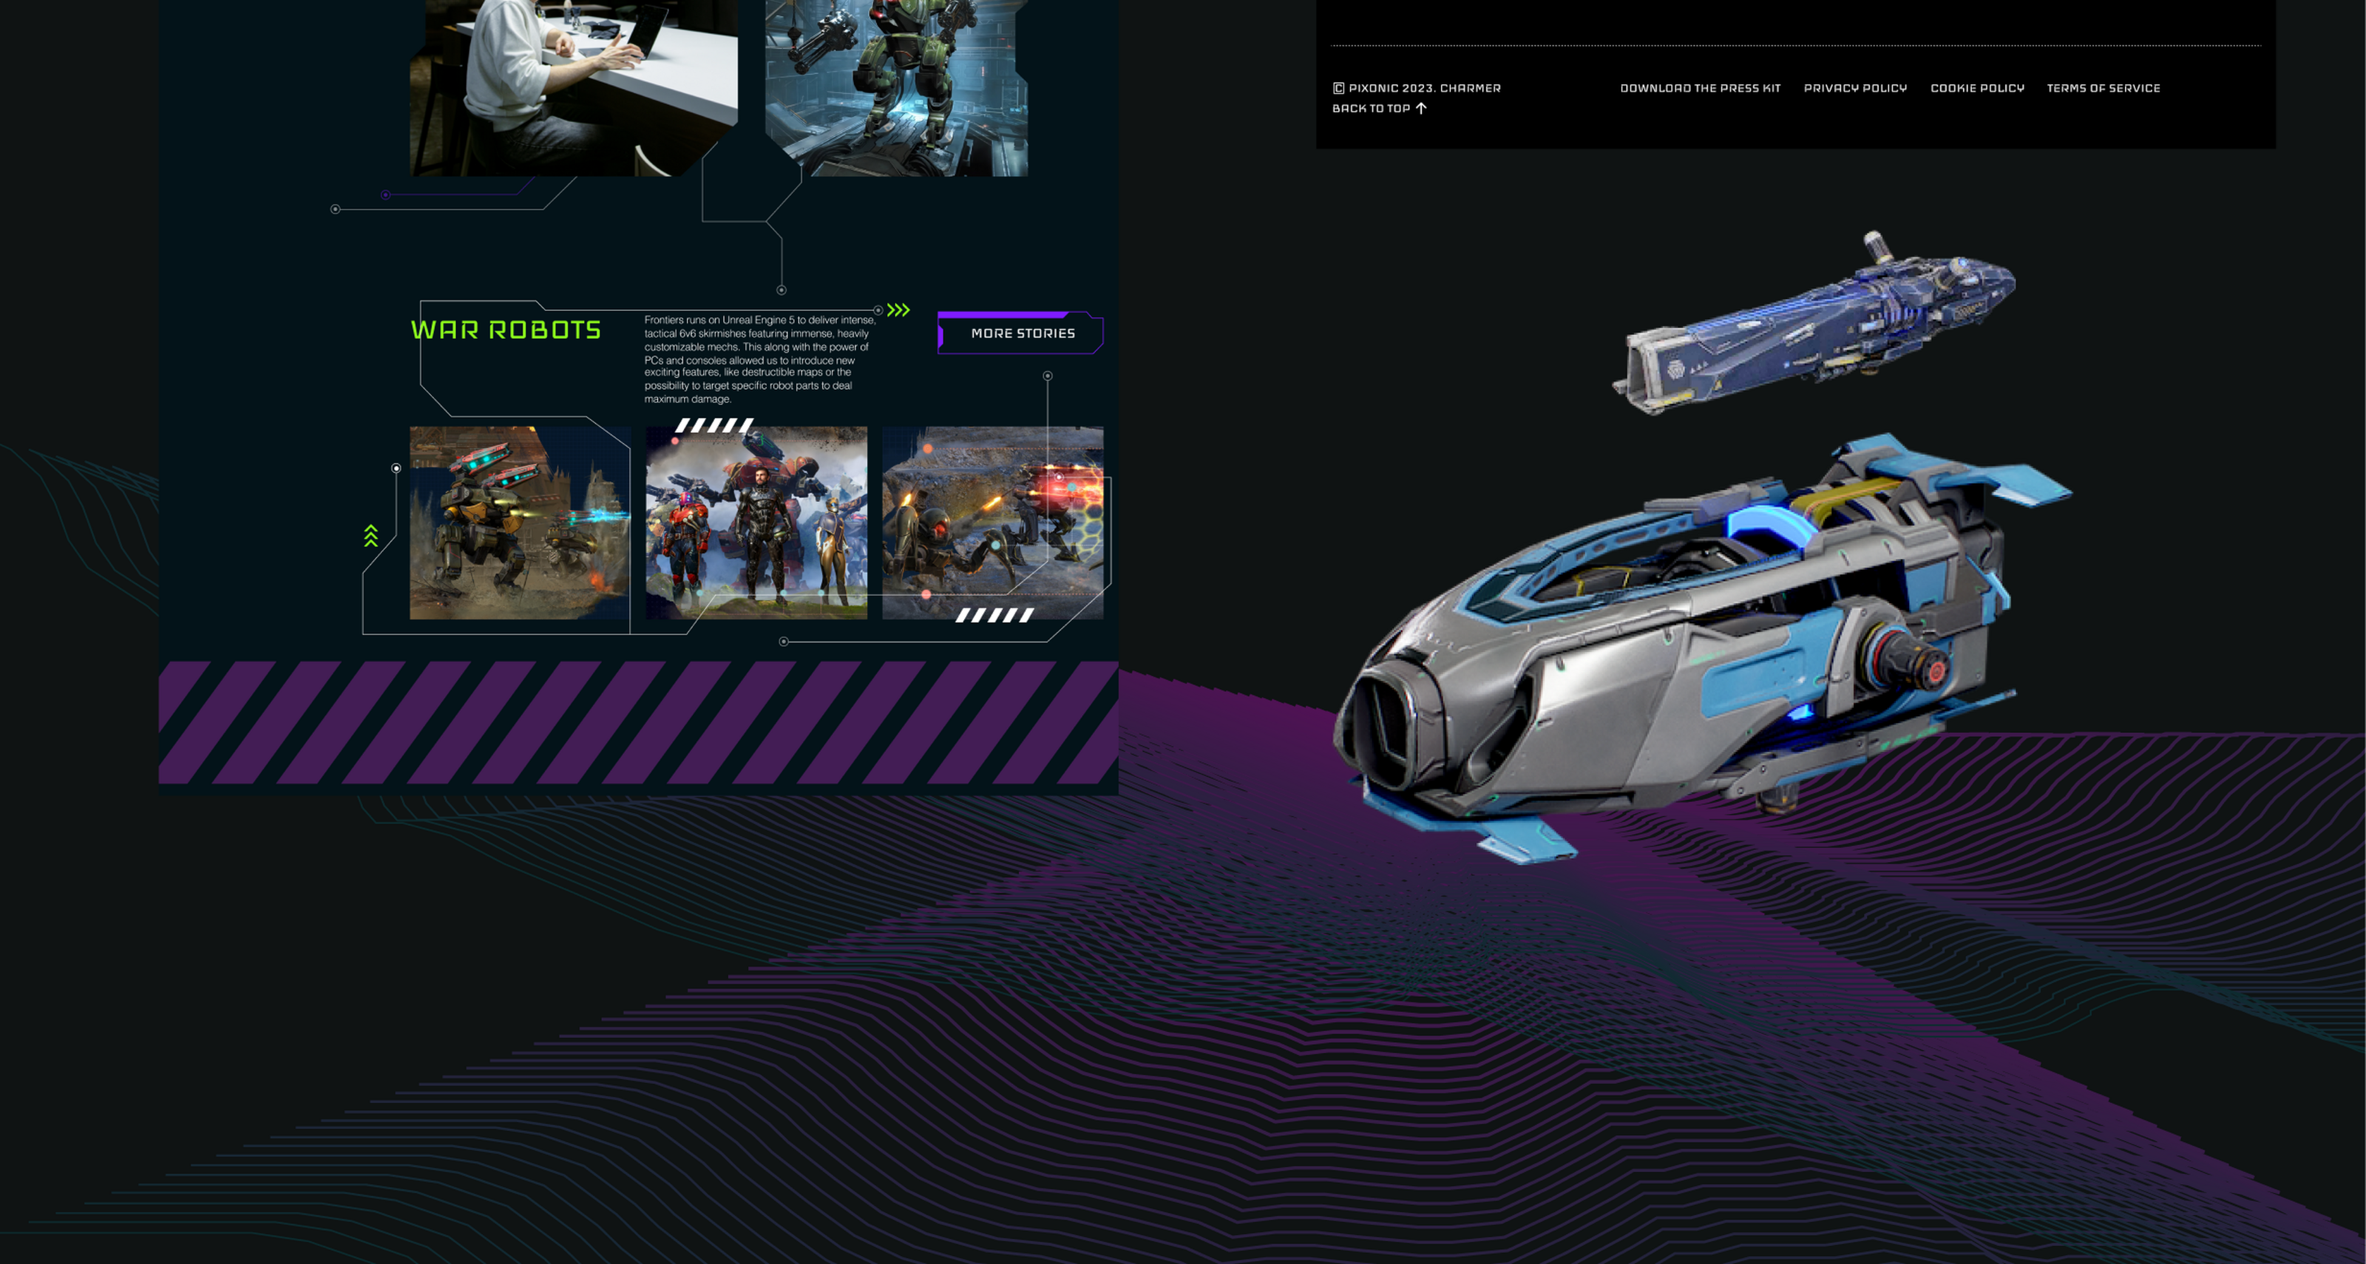Click the green War Robots heading
This screenshot has width=2366, height=1264.
point(506,330)
